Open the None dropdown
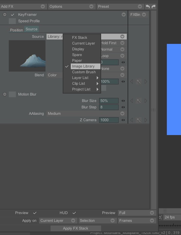The height and width of the screenshot is (235, 181). coord(114,69)
